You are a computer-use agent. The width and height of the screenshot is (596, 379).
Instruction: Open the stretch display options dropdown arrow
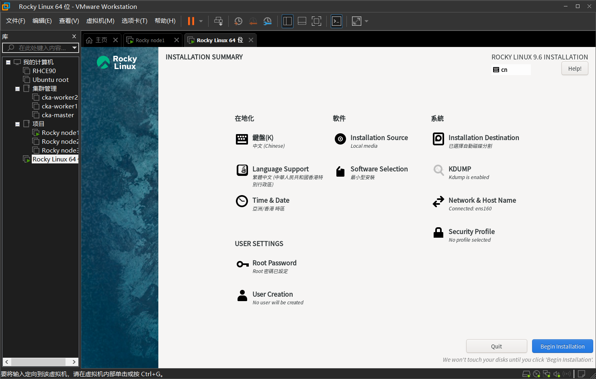point(366,21)
